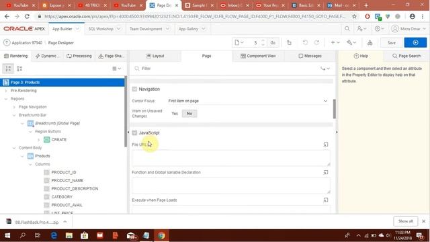Click the Save button
430x242 pixels.
[x=391, y=42]
